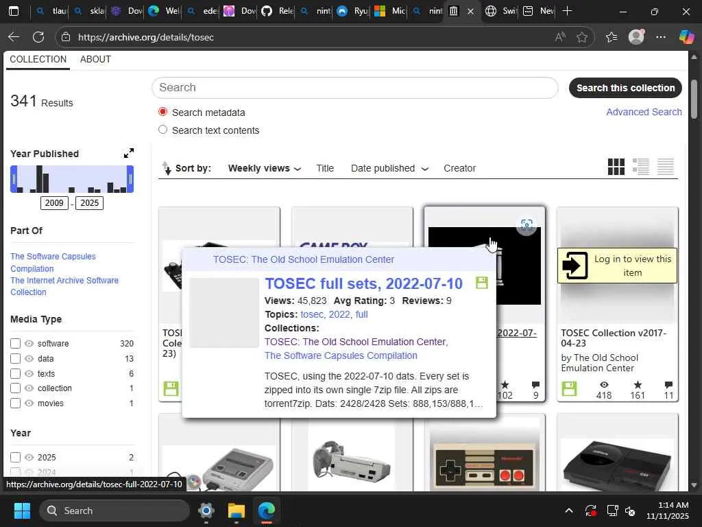Reload the page with the refresh icon
702x527 pixels.
click(x=38, y=37)
